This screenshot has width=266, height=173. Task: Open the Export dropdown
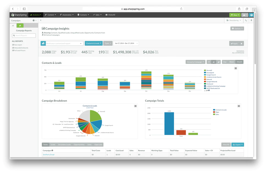point(237,144)
